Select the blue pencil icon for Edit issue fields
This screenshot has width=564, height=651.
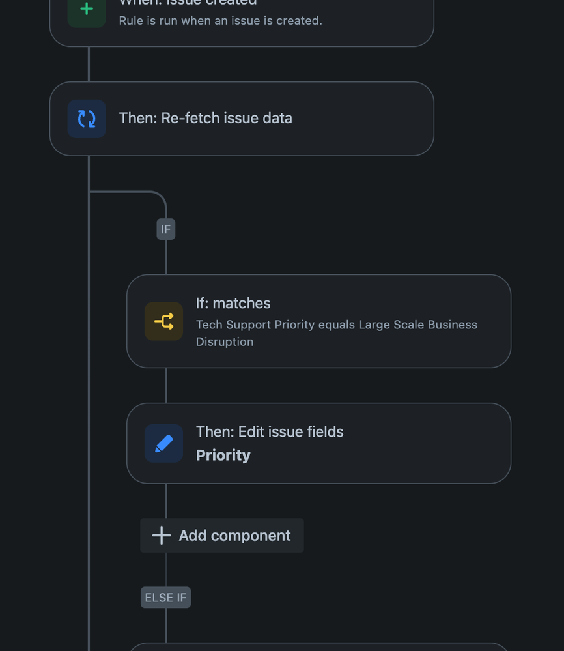pos(163,443)
